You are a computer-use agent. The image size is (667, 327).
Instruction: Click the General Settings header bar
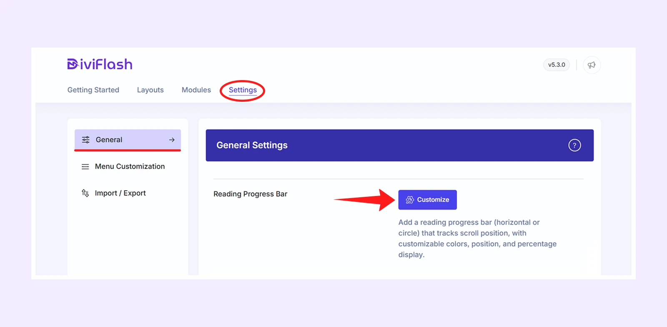399,145
